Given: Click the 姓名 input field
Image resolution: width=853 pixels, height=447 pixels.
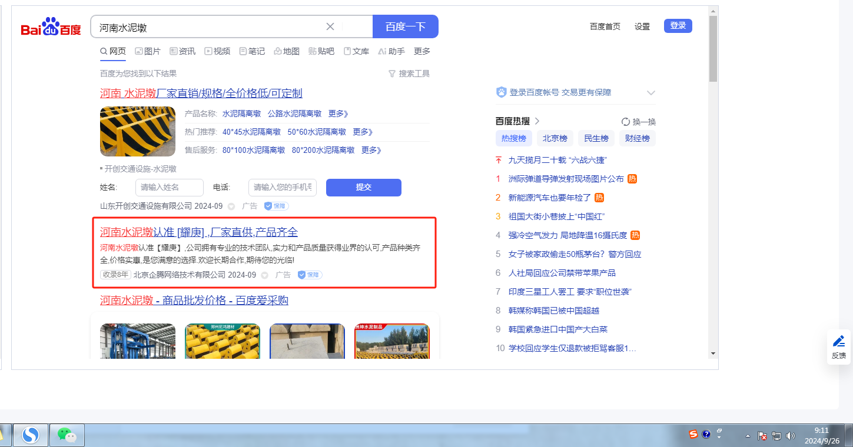Looking at the screenshot, I should (x=170, y=188).
